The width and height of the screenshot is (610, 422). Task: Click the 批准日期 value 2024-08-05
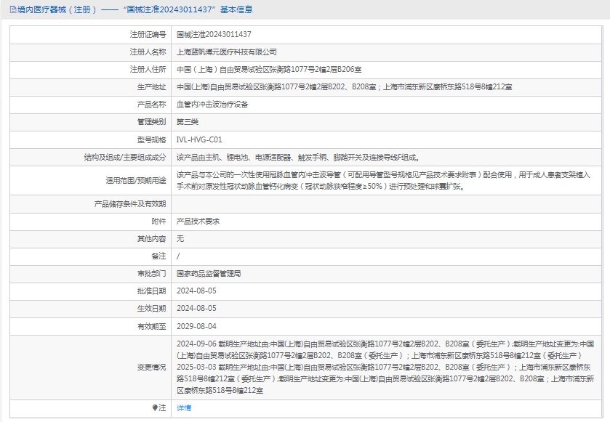point(196,291)
